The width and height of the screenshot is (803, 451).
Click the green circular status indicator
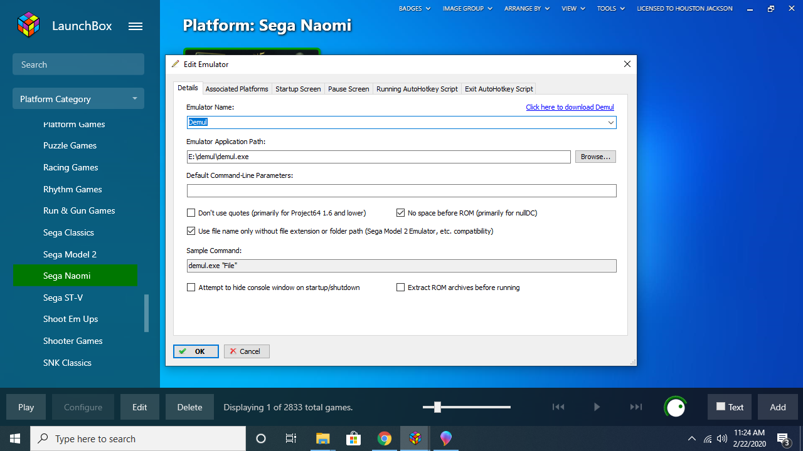pos(676,407)
